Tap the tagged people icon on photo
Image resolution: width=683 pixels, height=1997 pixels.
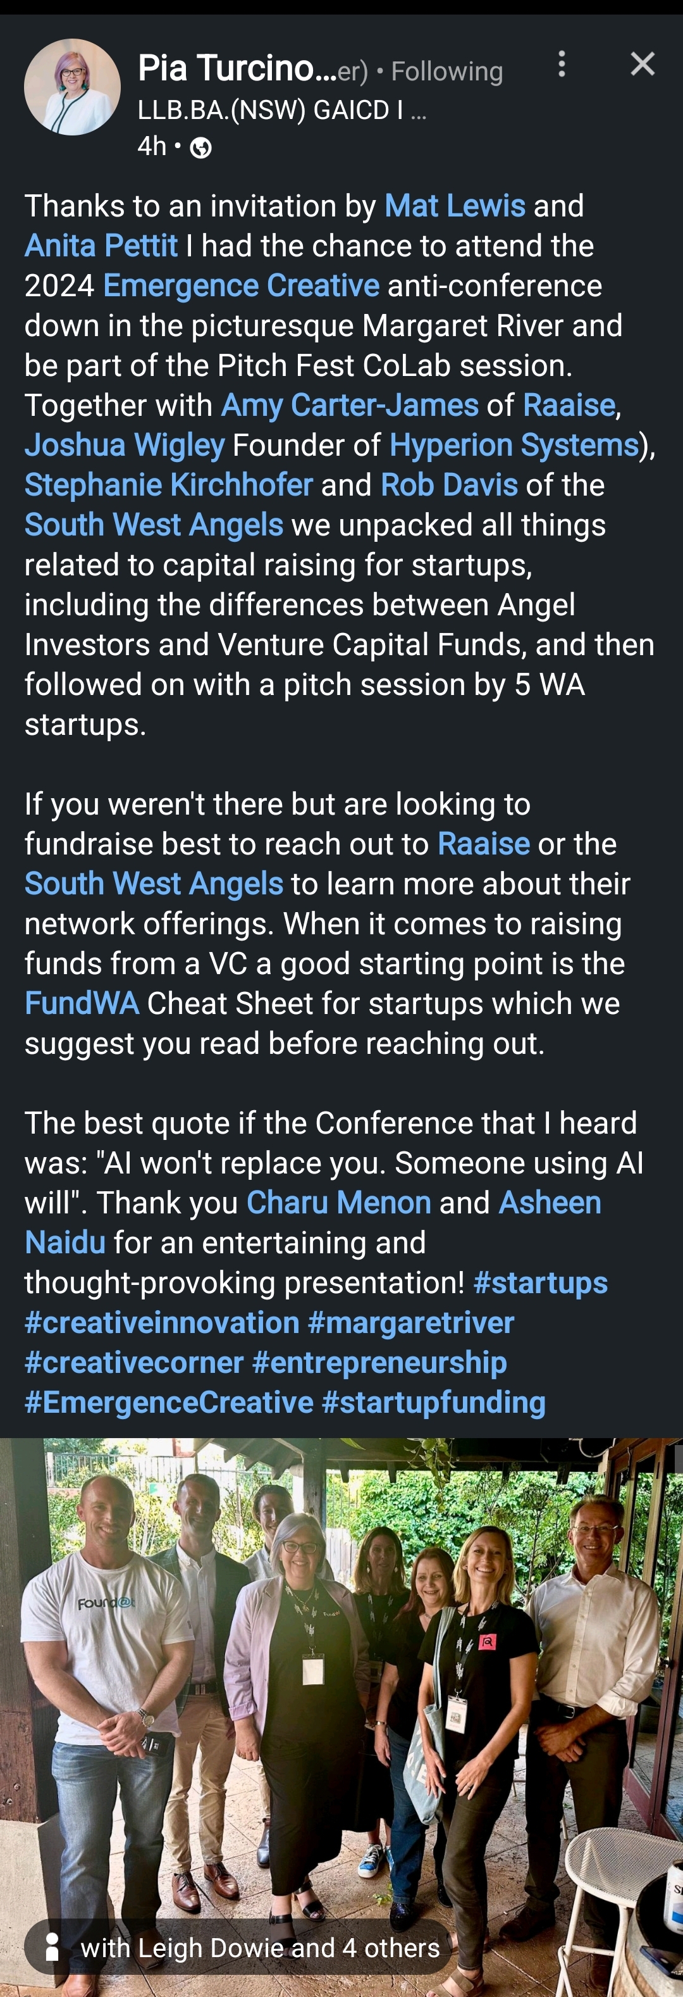(52, 1946)
